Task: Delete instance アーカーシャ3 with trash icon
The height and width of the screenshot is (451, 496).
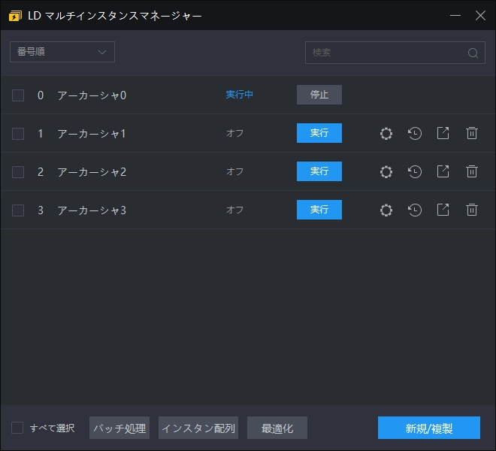Action: 472,210
